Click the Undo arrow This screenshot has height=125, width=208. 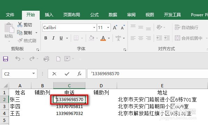tap(18, 59)
